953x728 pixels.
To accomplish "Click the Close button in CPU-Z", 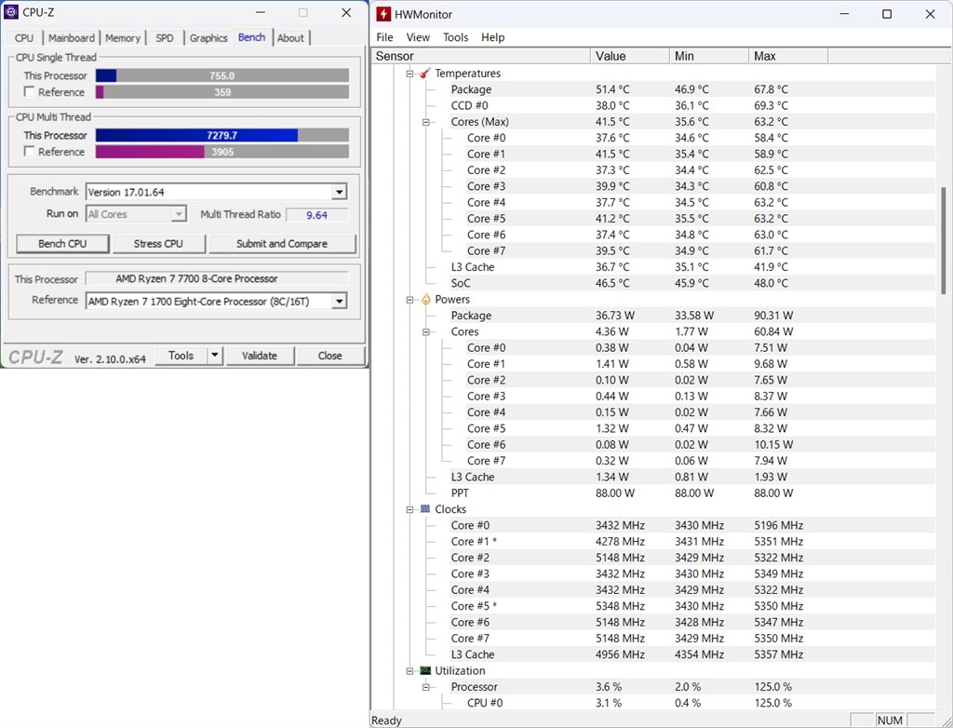I will (330, 356).
